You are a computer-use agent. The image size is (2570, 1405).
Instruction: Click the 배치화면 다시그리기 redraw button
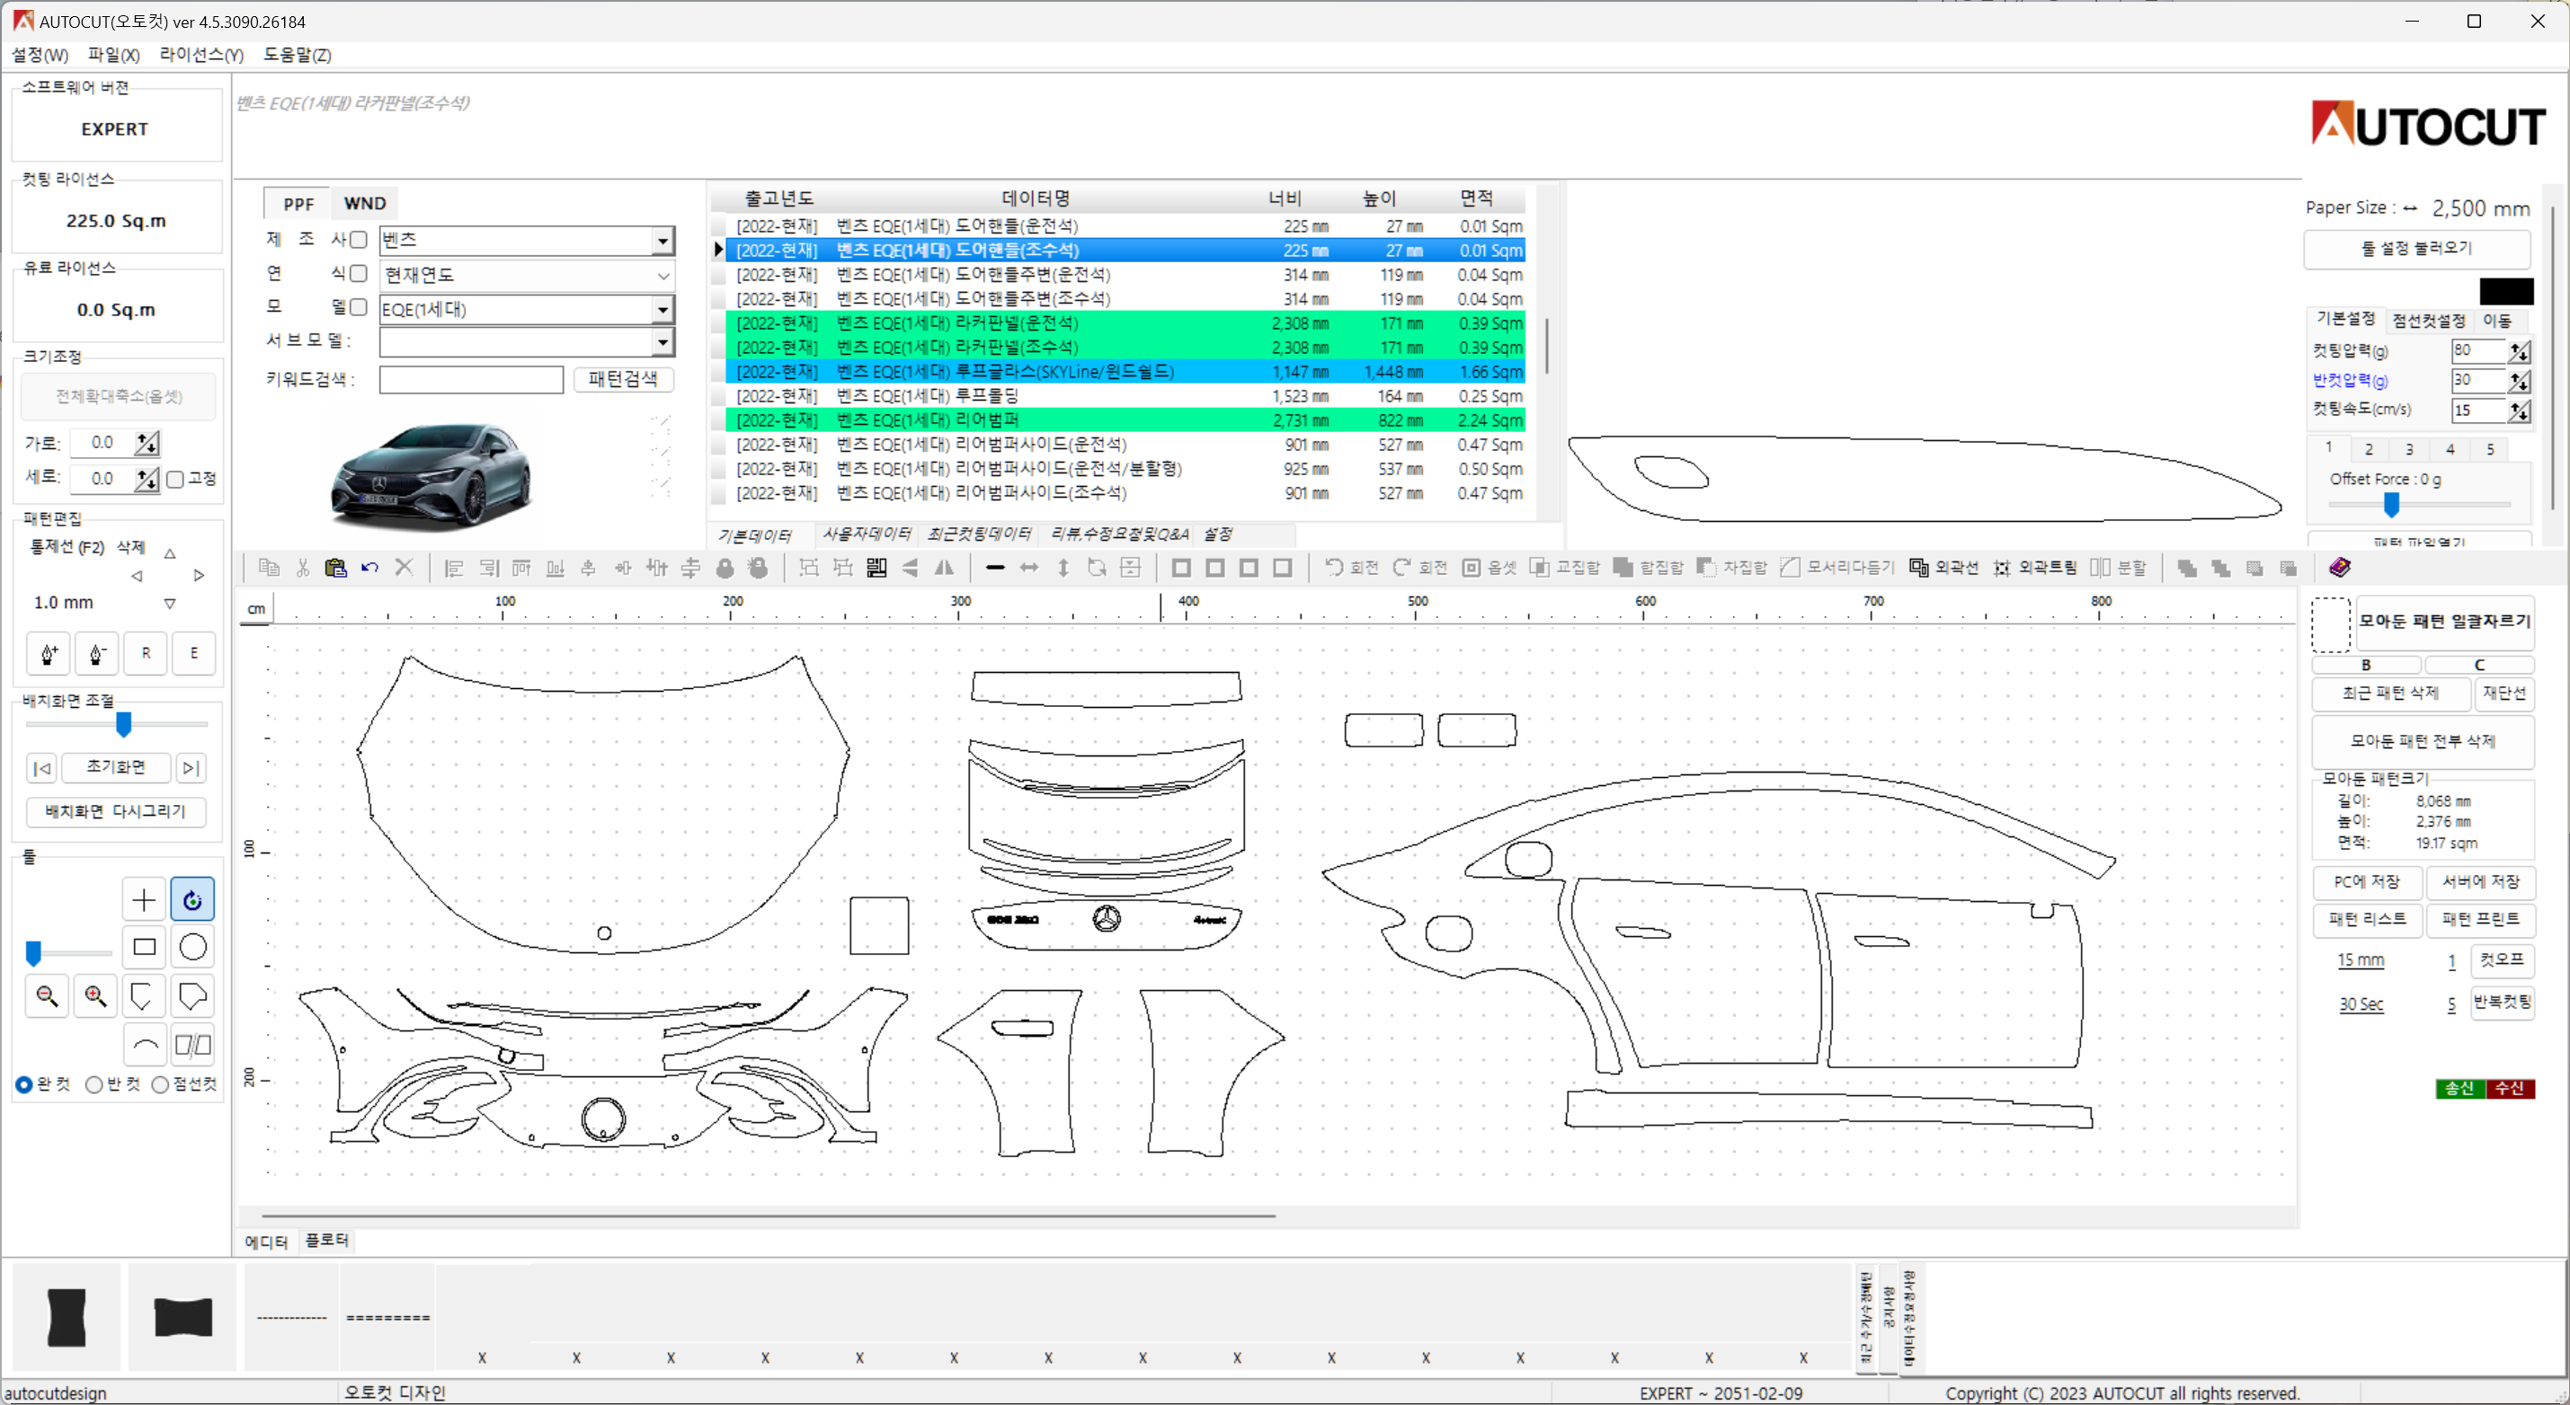pos(116,812)
